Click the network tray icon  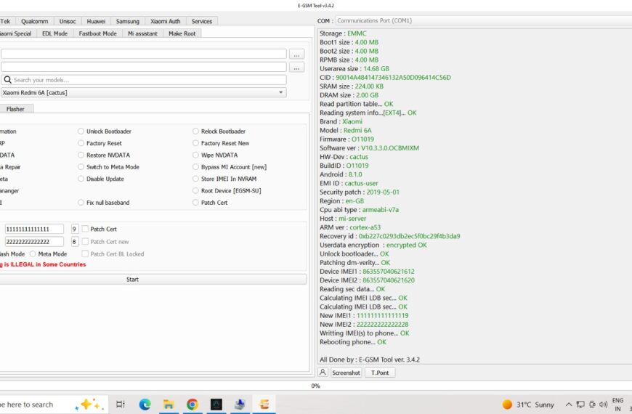pyautogui.click(x=580, y=405)
